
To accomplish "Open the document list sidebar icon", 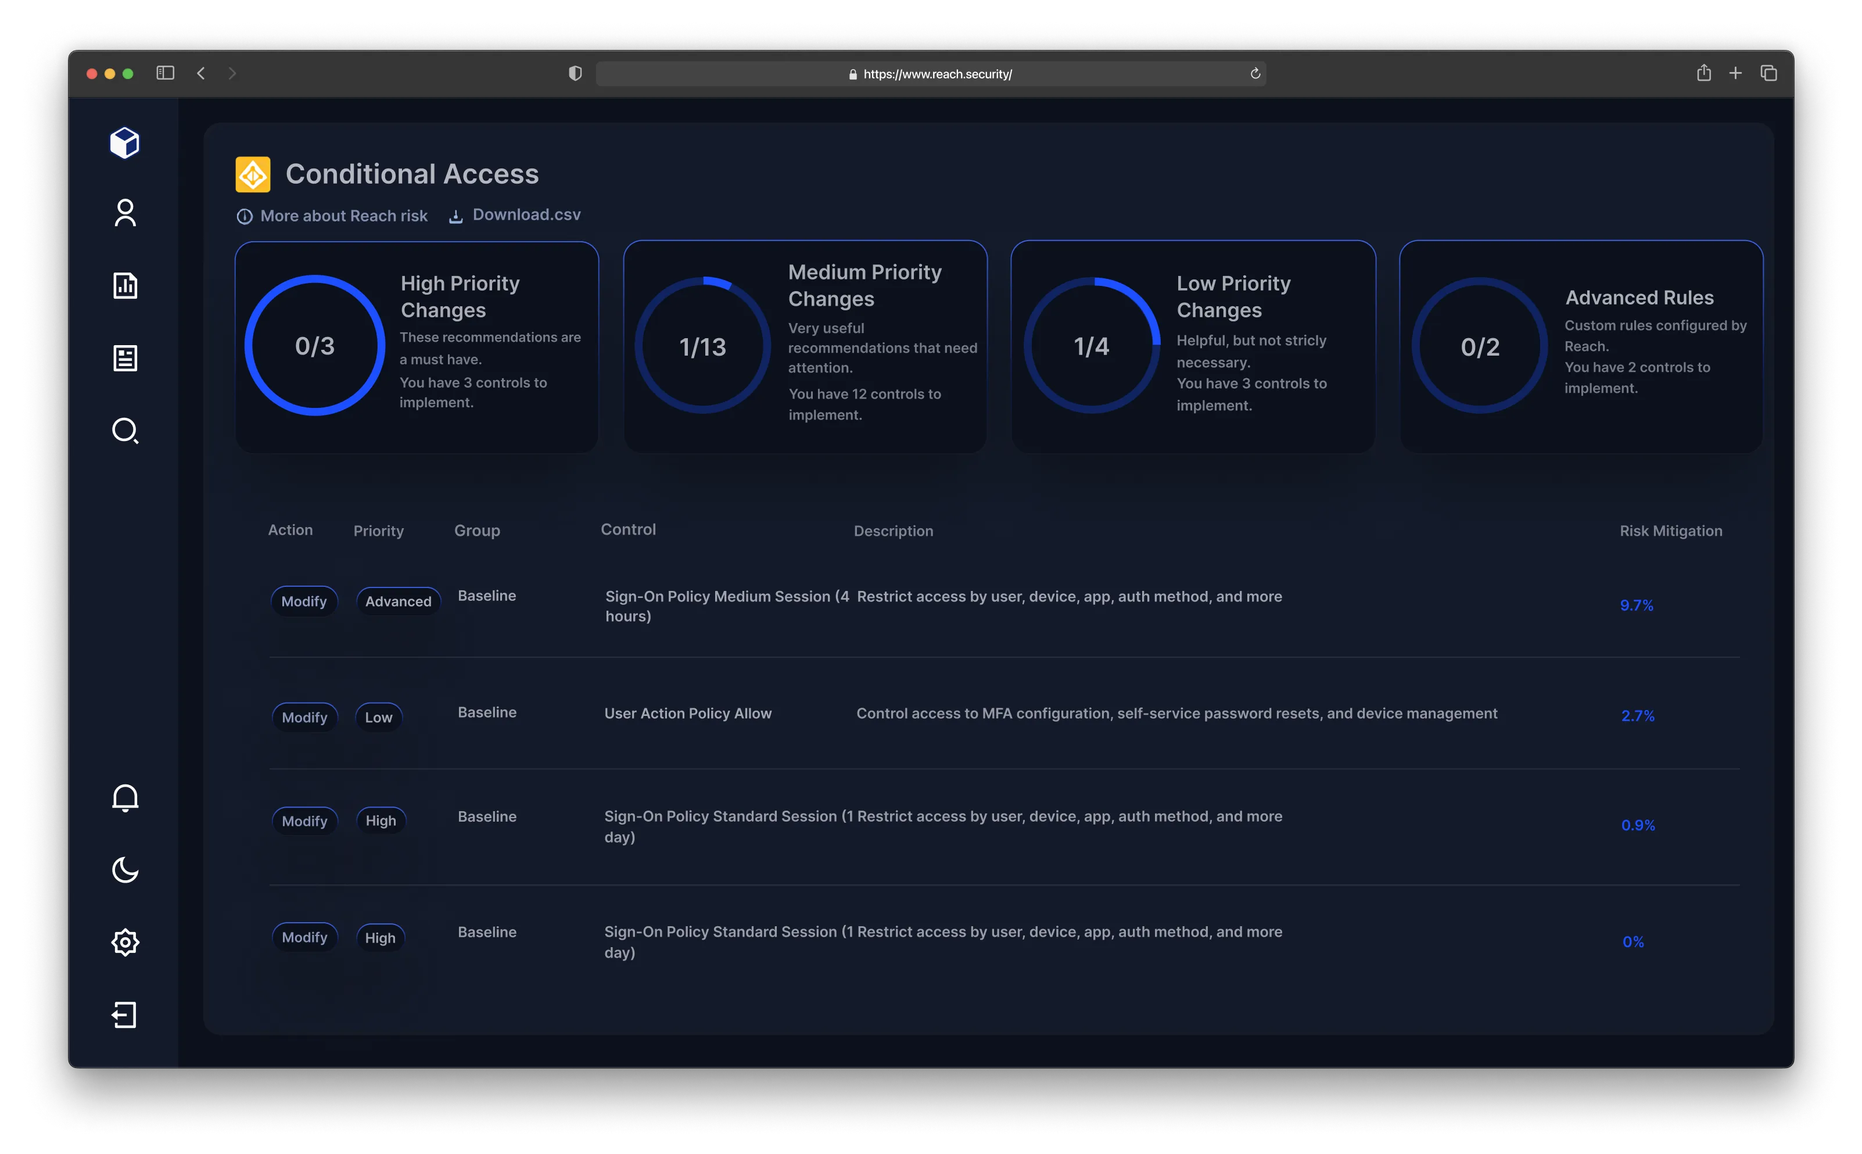I will 125,358.
